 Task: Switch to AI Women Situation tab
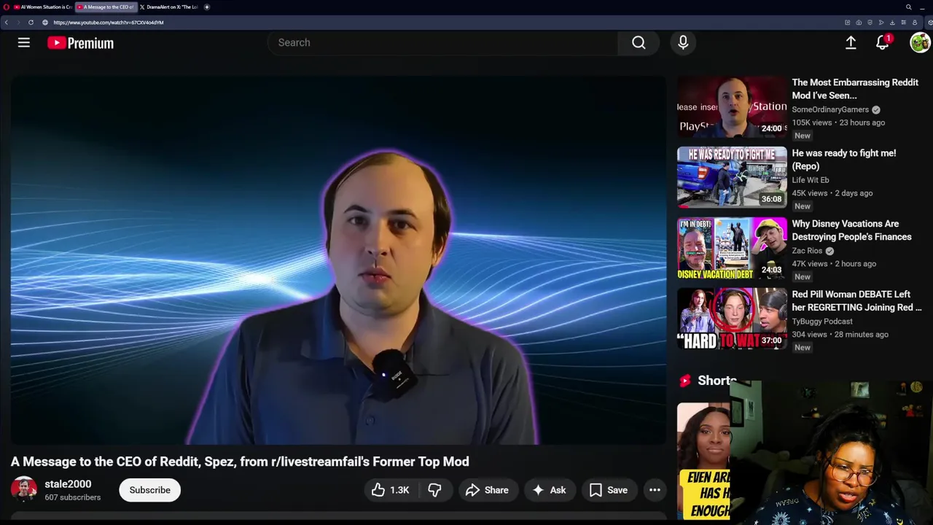pos(43,7)
